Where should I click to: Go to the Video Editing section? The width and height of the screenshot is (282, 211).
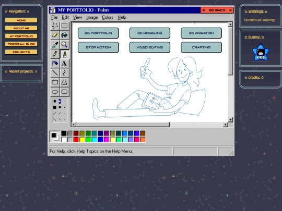150,47
